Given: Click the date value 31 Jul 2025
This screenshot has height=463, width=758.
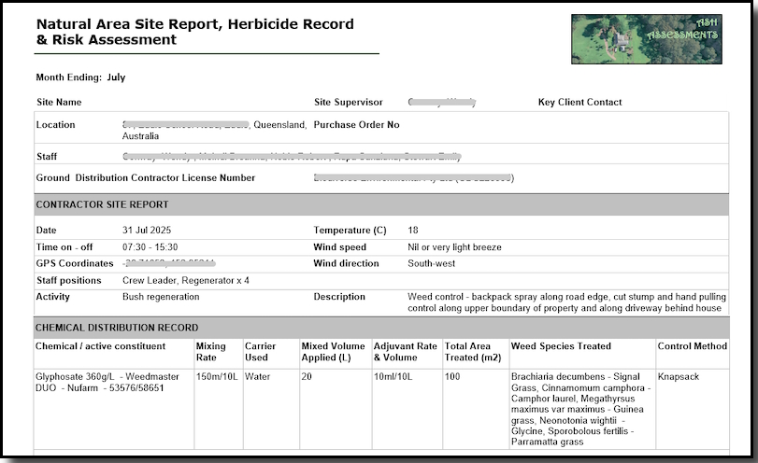Looking at the screenshot, I should (147, 230).
